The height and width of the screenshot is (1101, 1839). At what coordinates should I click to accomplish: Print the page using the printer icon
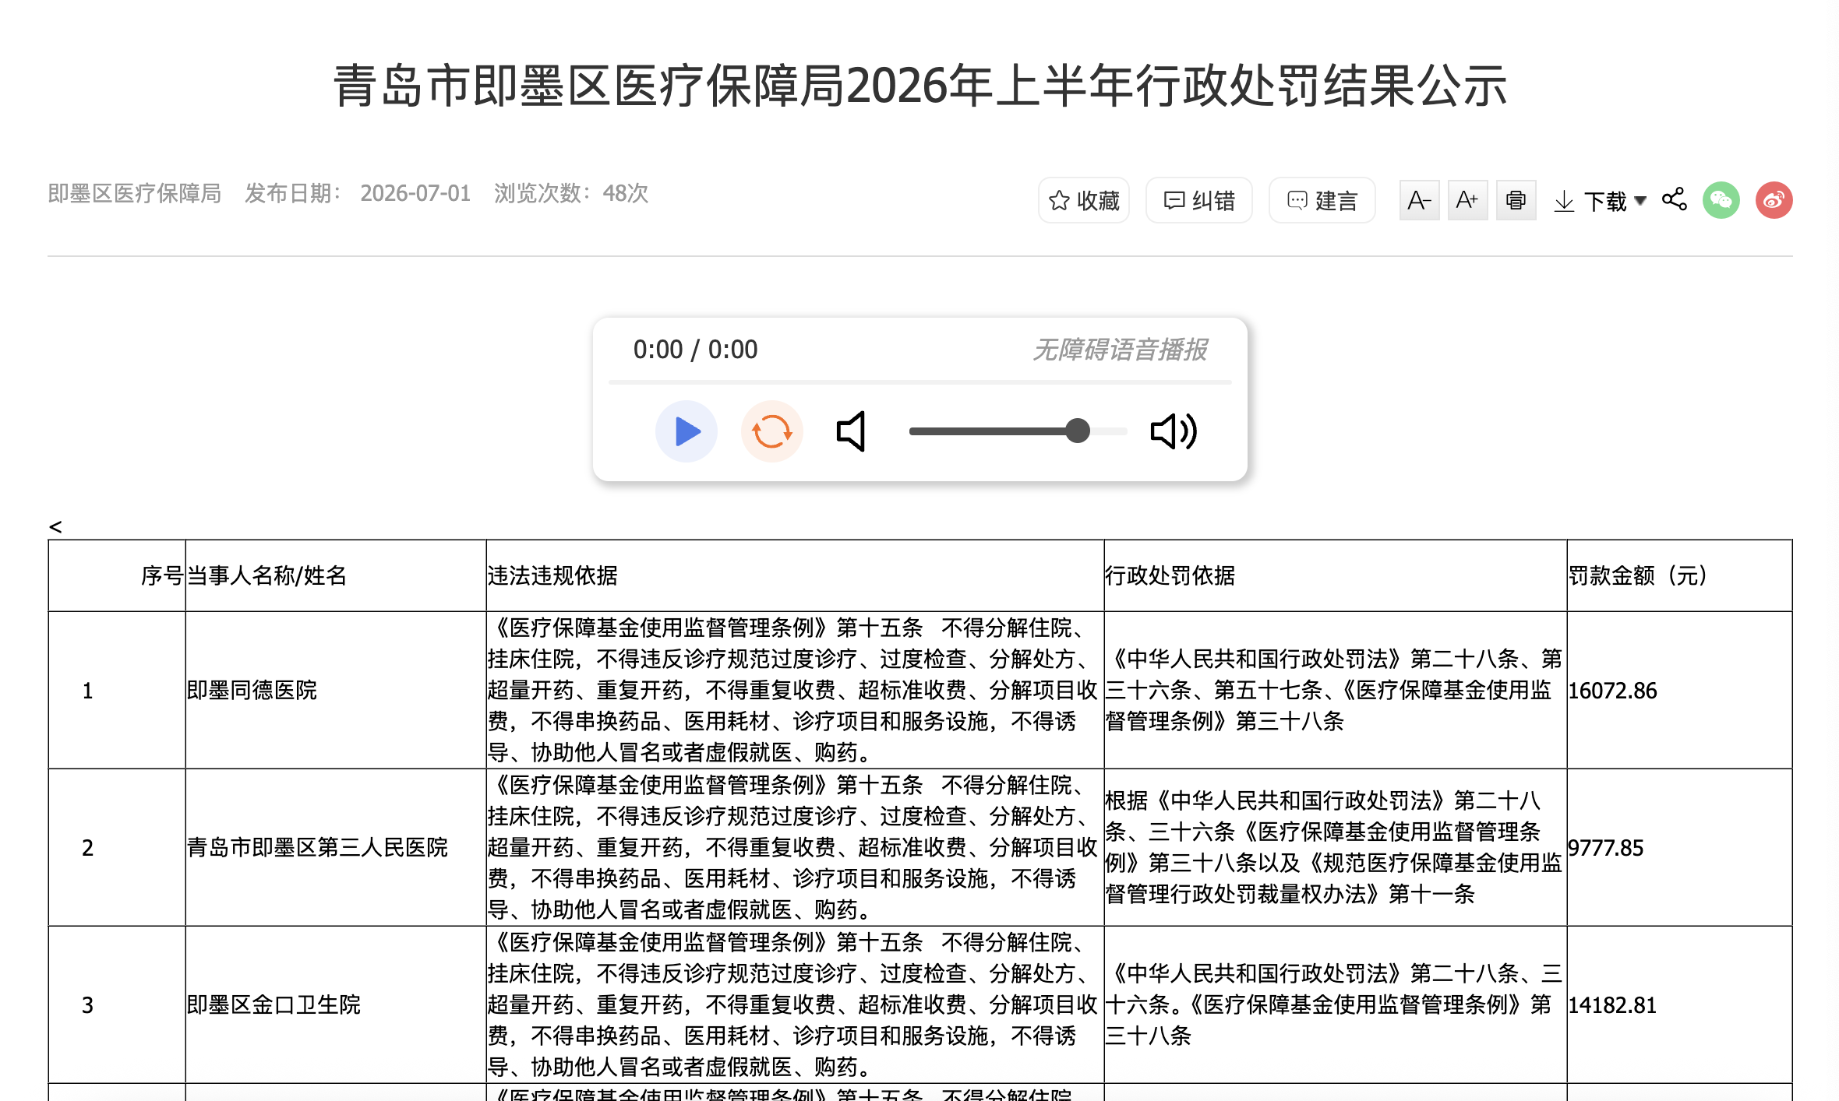[x=1516, y=201]
